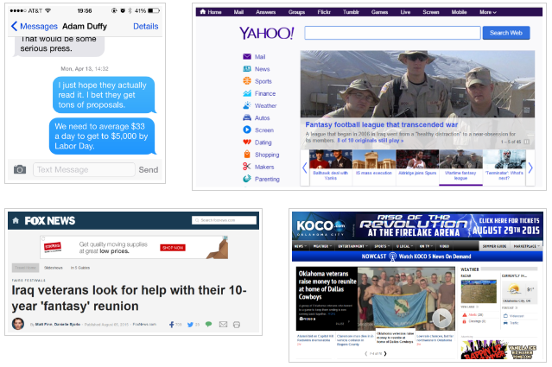Screen dimensions: 552x367
Task: Open Yahoo Mail envelope icon in sidebar
Action: click(247, 57)
